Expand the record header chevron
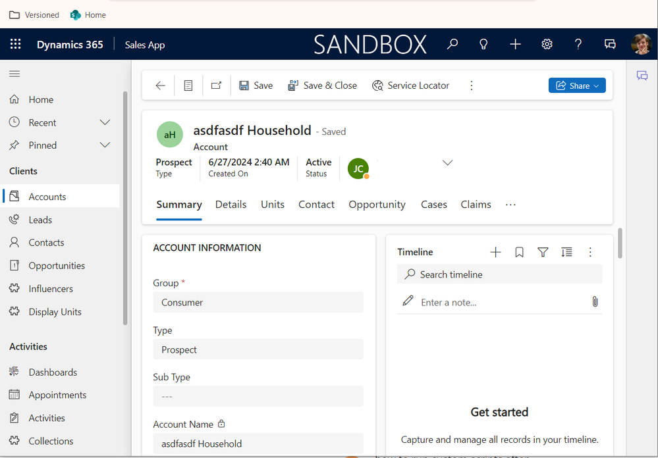Viewport: 658px width, 458px height. [447, 163]
